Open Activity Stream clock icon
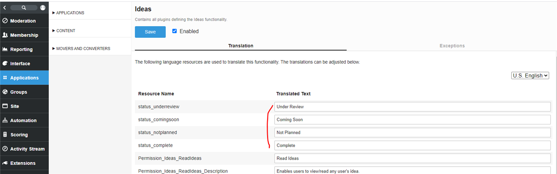Image resolution: width=557 pixels, height=174 pixels. pos(5,149)
